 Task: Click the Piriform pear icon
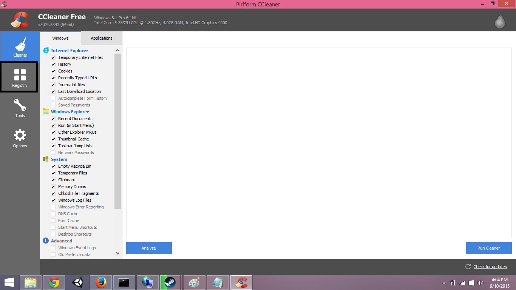click(500, 21)
